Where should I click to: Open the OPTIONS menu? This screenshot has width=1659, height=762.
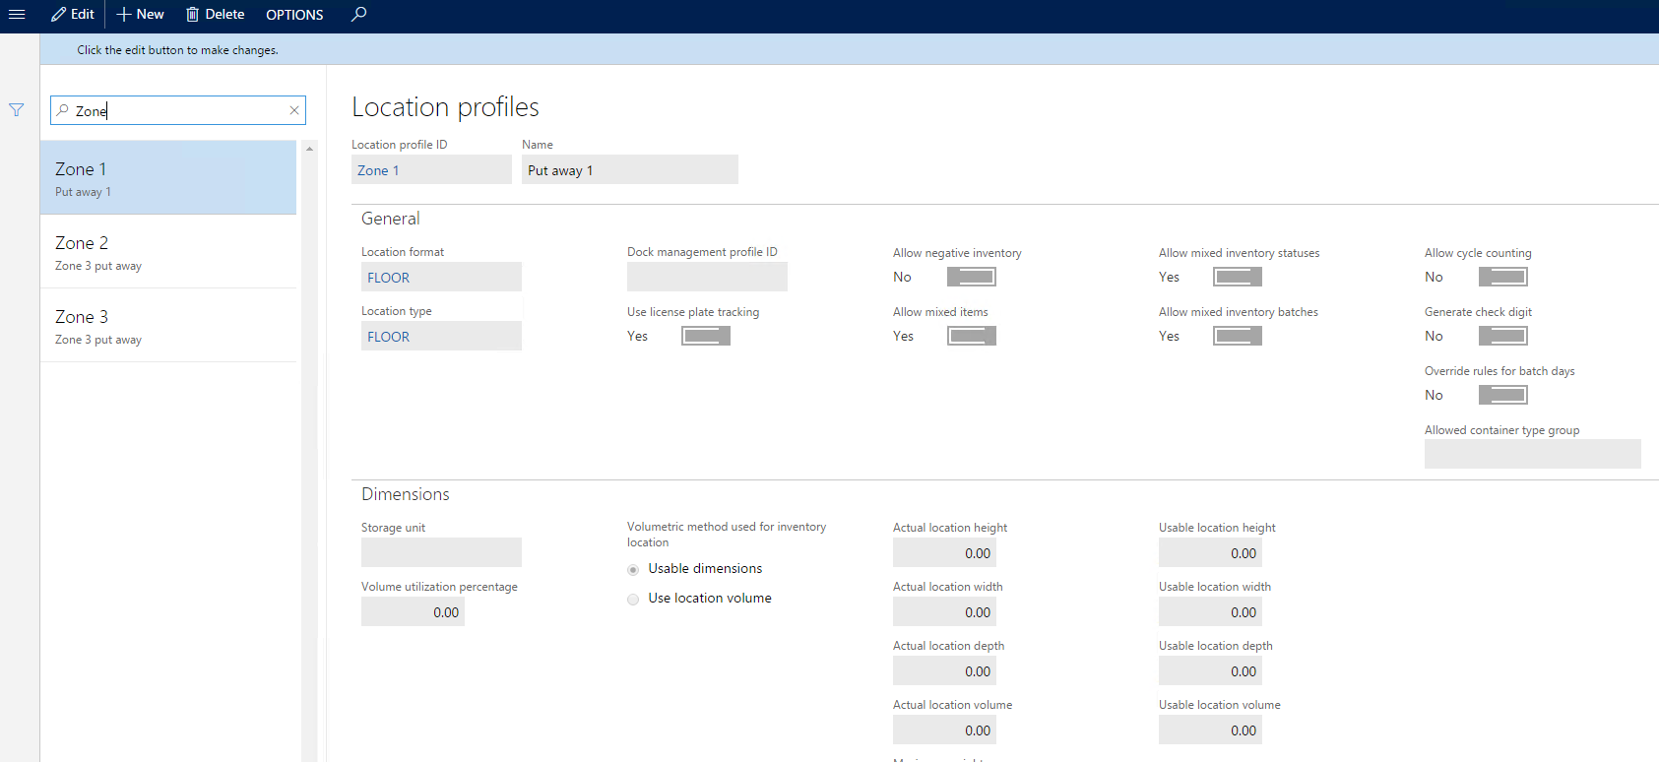(294, 15)
